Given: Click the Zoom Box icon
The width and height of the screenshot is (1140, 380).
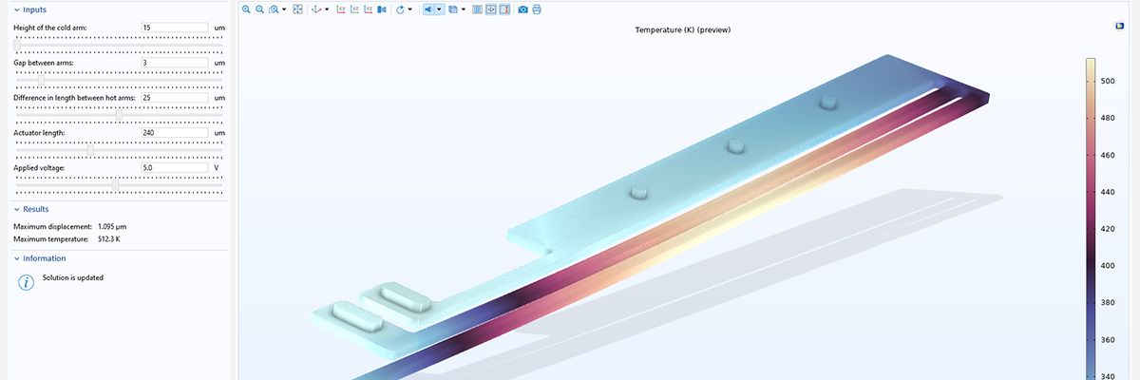Looking at the screenshot, I should coord(274,9).
